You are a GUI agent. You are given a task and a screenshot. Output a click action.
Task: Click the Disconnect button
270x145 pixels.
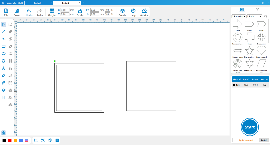(x=246, y=140)
